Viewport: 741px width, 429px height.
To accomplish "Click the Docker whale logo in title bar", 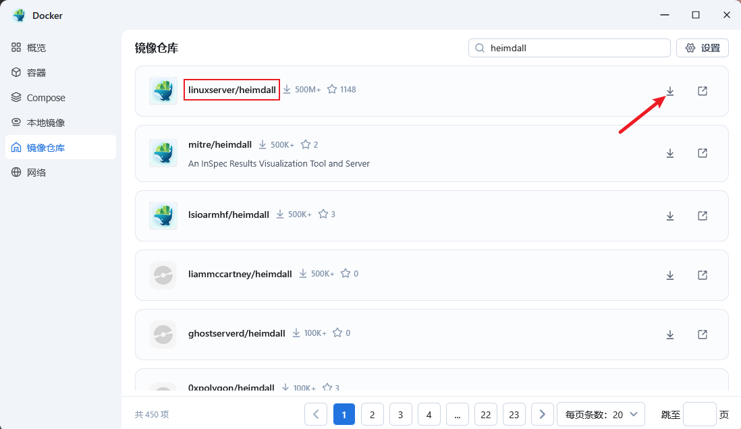I will point(19,15).
